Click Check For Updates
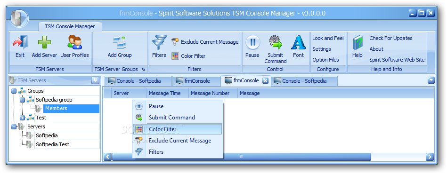 pyautogui.click(x=391, y=38)
